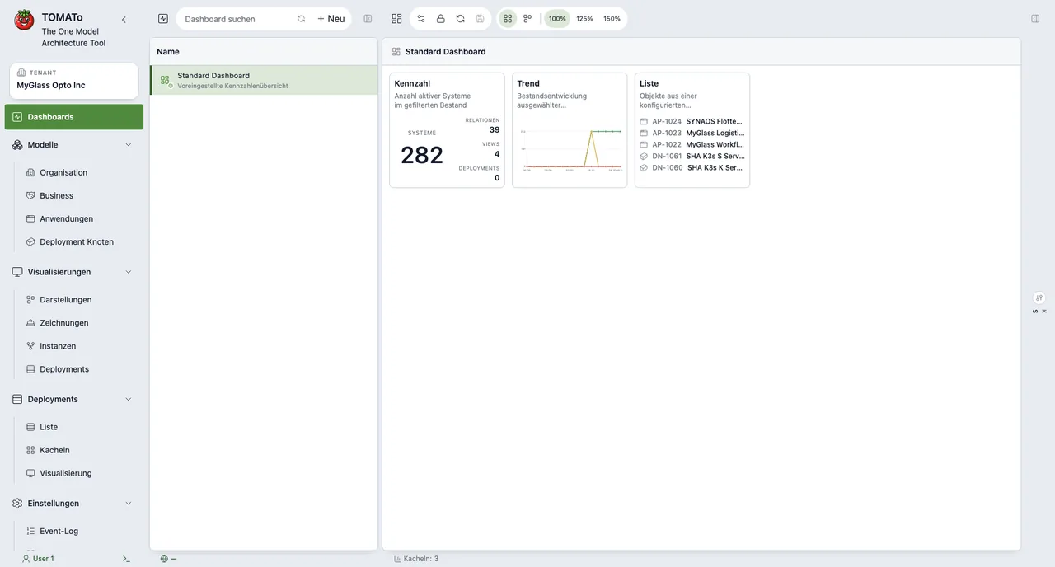Click the globe icon in the status bar
Viewport: 1055px width, 567px height.
(x=164, y=558)
